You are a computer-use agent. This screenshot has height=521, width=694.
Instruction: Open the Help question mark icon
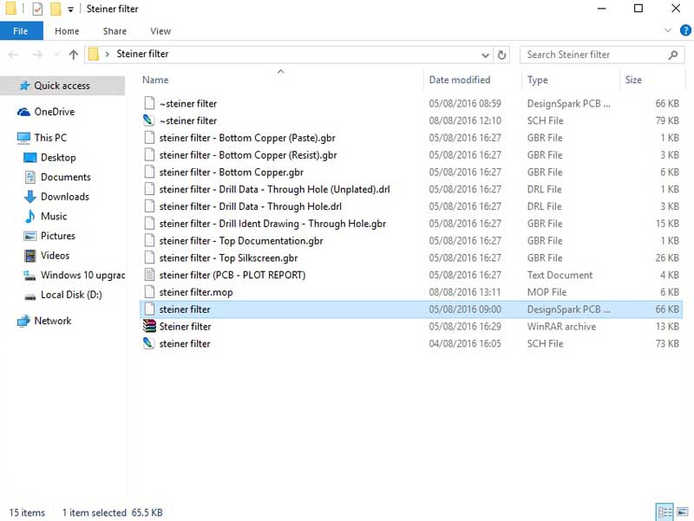point(685,30)
